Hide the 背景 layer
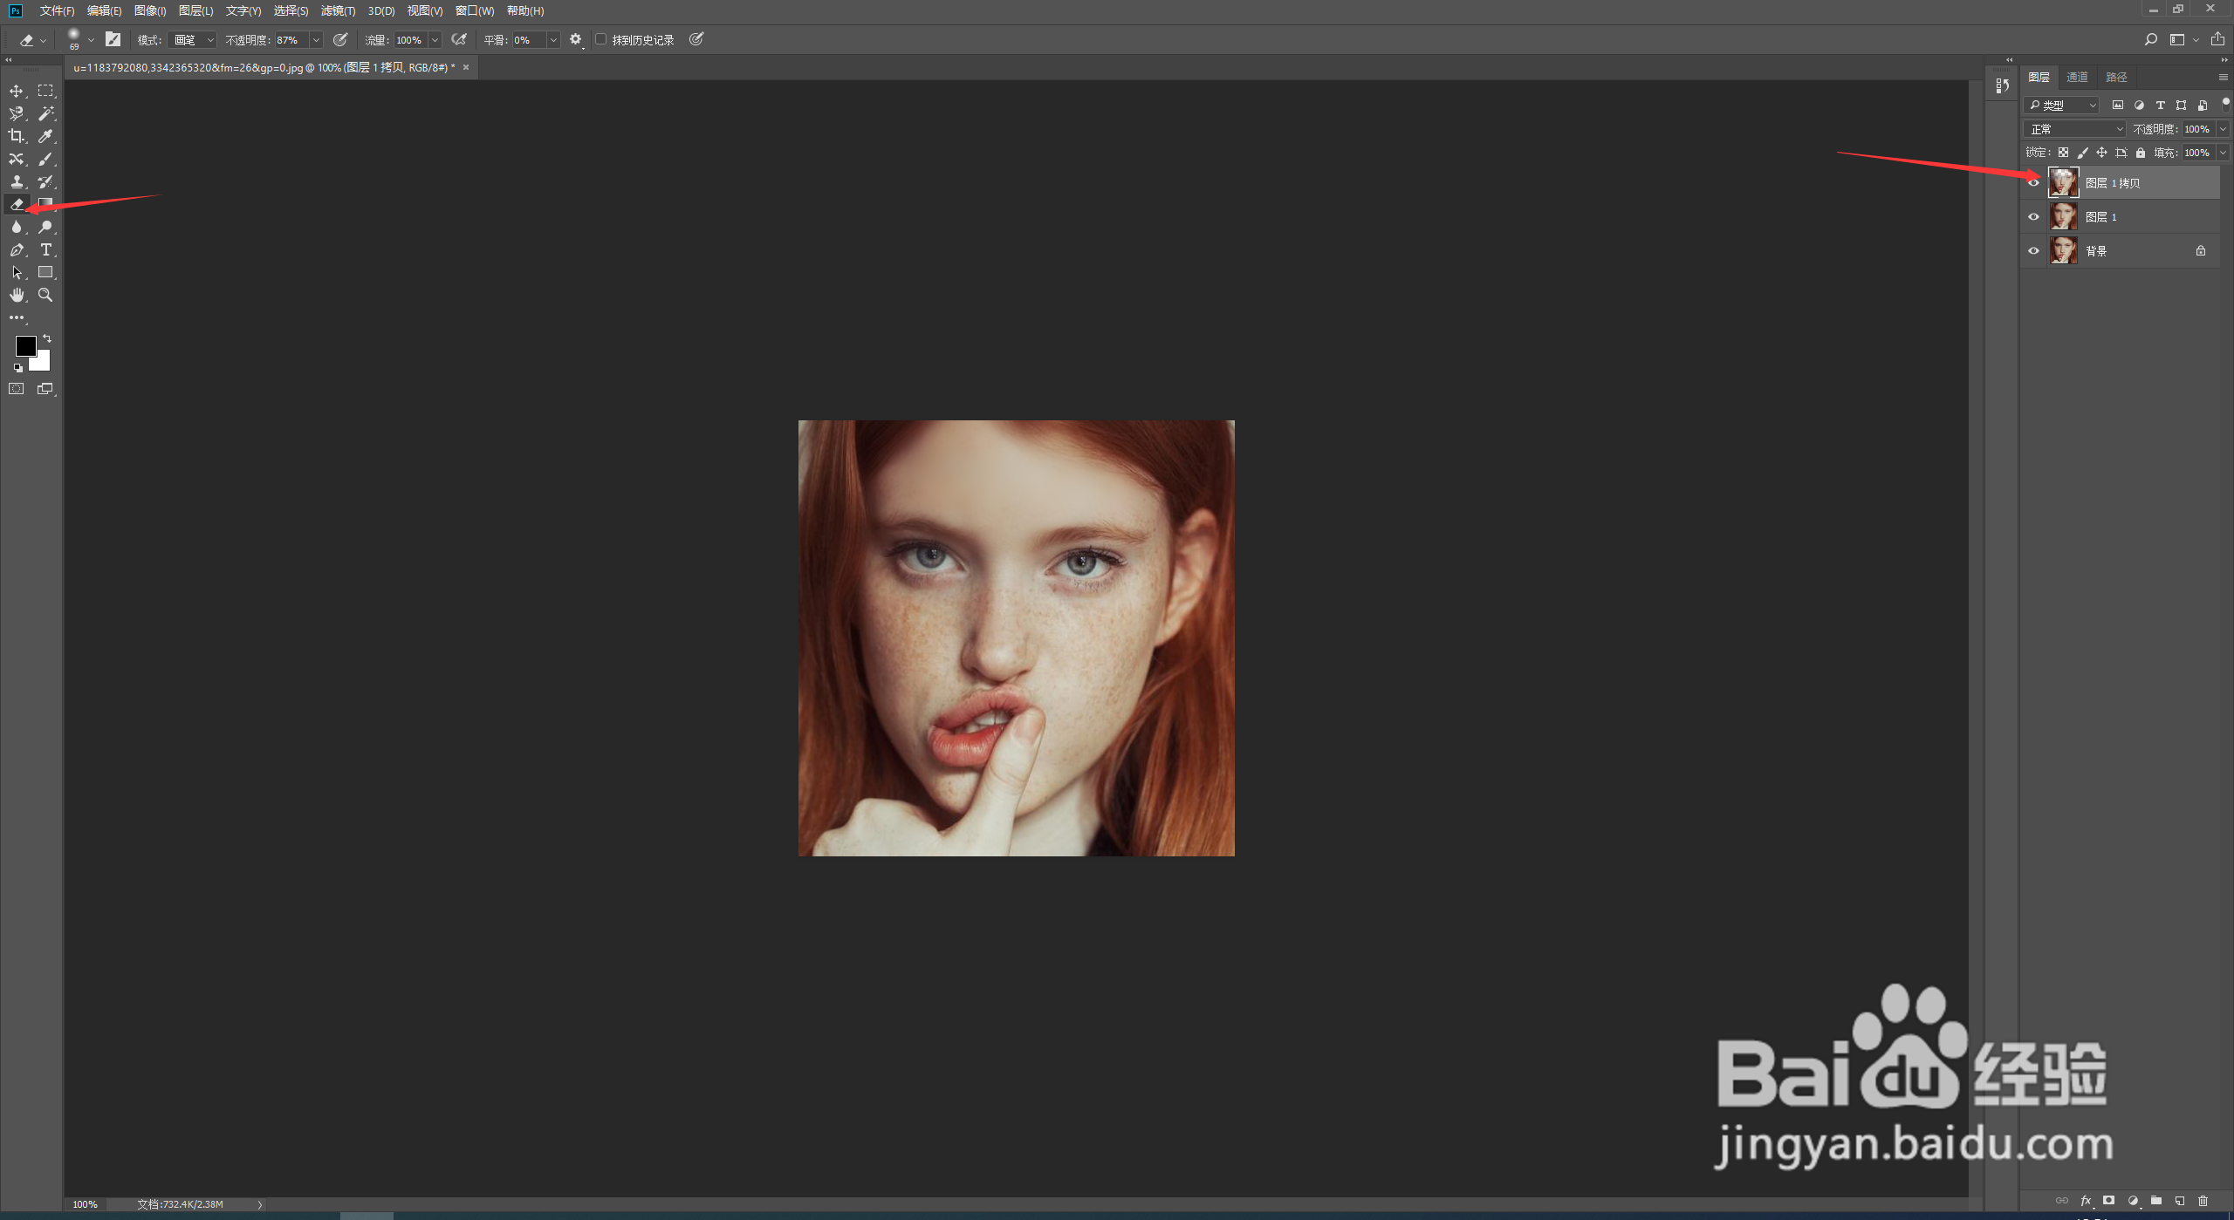 (2033, 251)
